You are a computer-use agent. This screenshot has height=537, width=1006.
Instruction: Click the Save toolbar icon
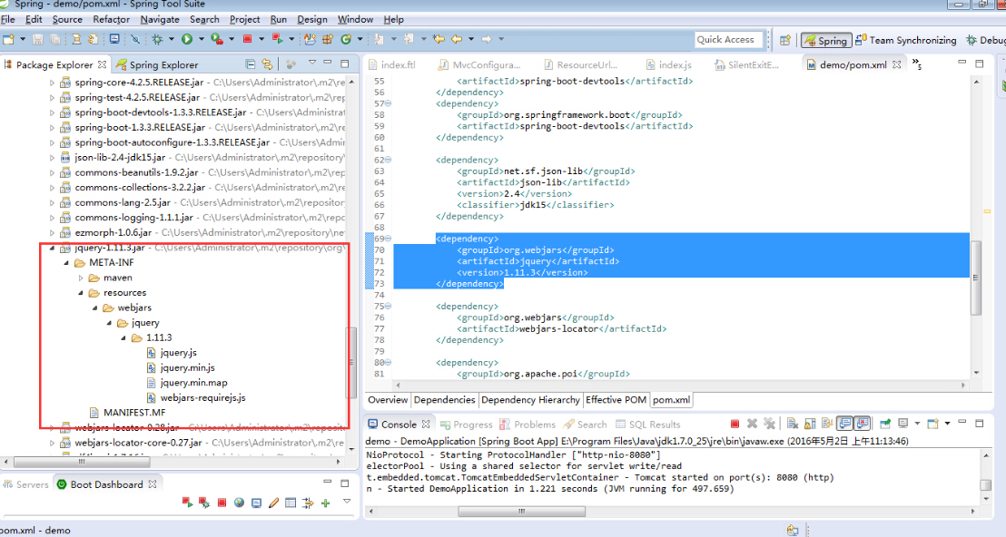coord(38,40)
